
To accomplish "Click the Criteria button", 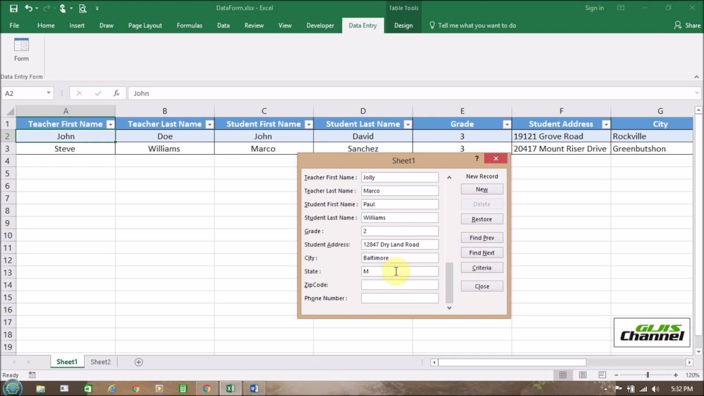I will pyautogui.click(x=481, y=267).
